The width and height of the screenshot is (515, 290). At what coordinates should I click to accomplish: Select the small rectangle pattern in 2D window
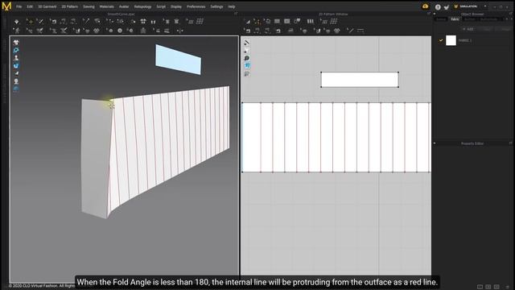pos(360,80)
